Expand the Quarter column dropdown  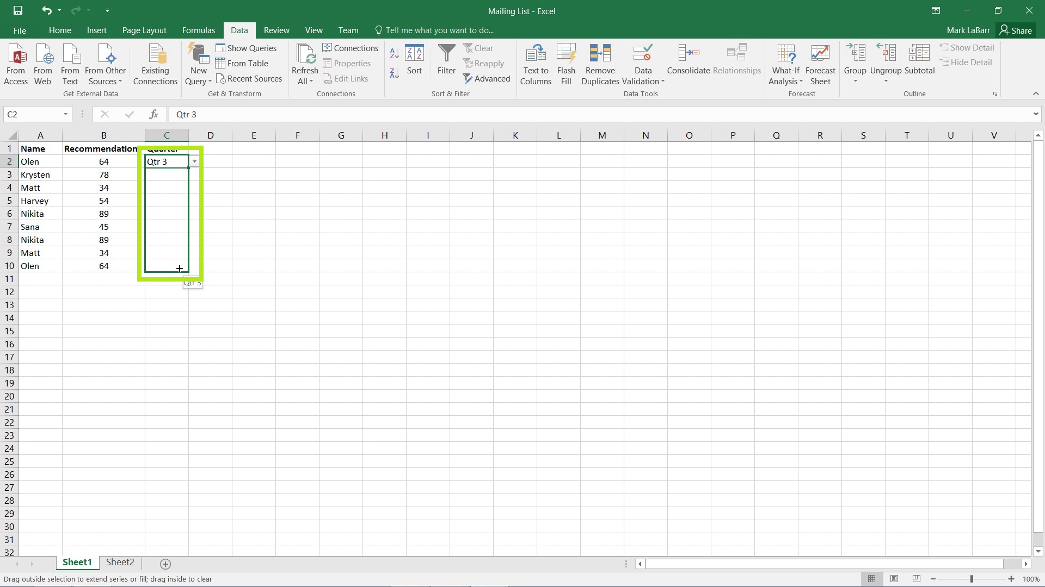(194, 161)
